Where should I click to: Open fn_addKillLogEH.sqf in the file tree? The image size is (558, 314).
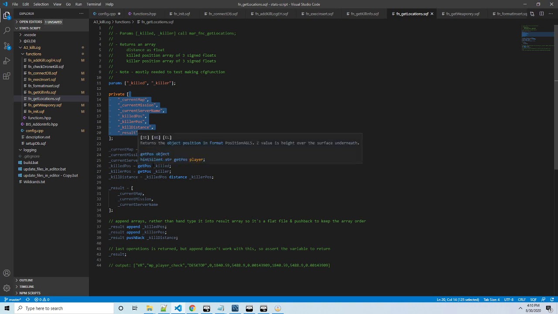coord(51,60)
